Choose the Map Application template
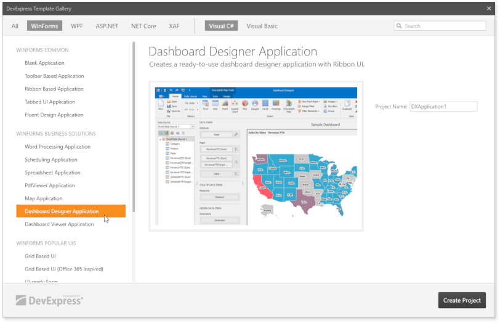The height and width of the screenshot is (323, 500). (x=44, y=198)
